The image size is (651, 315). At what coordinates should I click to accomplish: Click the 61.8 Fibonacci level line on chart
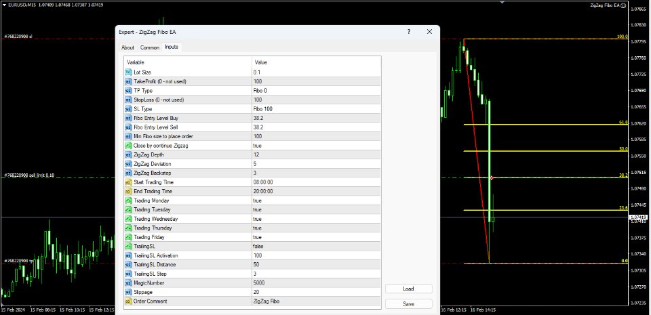point(545,124)
